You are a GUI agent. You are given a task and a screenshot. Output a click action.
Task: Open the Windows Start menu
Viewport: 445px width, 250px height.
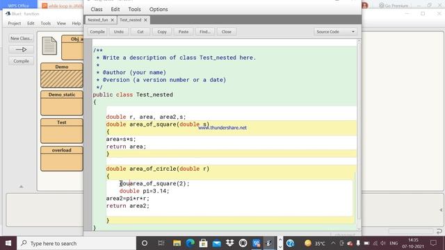pos(8,243)
